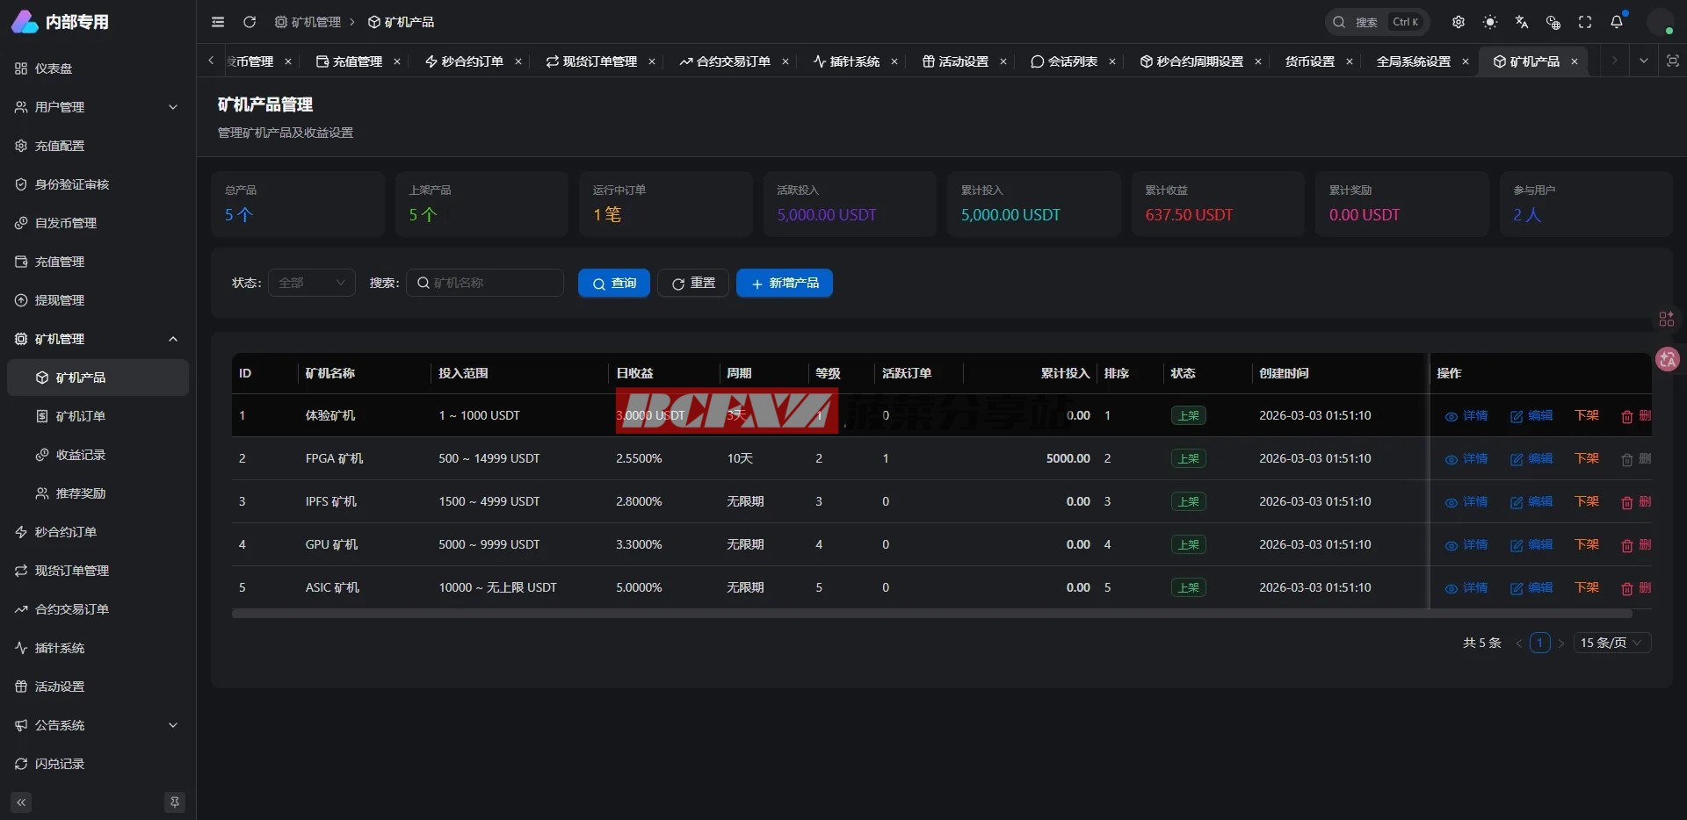The image size is (1687, 820).
Task: Open the settings gear icon in header
Action: (x=1459, y=22)
